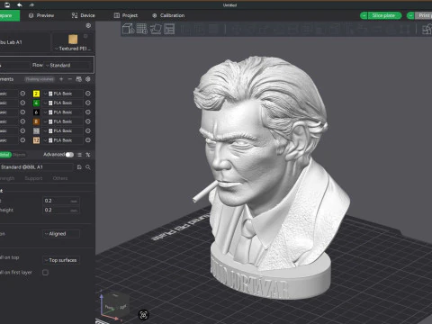The width and height of the screenshot is (432, 324).
Task: Open PLA Basic dropdown for filament 6
Action: point(63,112)
